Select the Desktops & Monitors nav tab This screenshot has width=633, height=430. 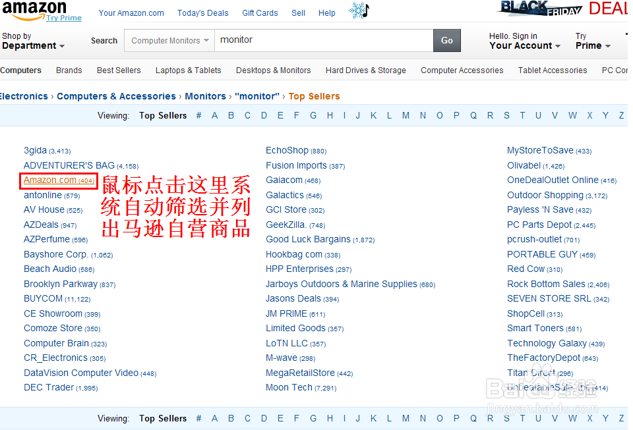(273, 70)
